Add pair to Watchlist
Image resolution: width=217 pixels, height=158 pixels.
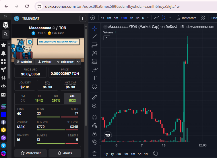coord(31,153)
